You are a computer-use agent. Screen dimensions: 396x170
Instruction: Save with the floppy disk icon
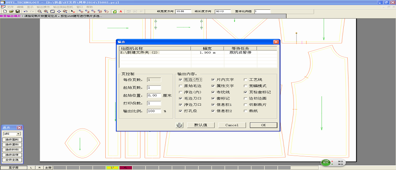pyautogui.click(x=17, y=12)
